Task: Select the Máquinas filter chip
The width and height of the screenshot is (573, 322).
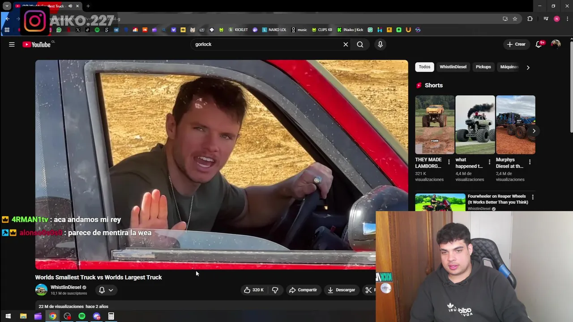Action: [509, 67]
